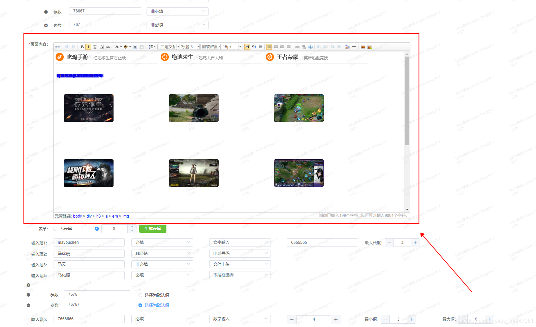
Task: Open required dropdown for parameter 76667
Action: (178, 11)
